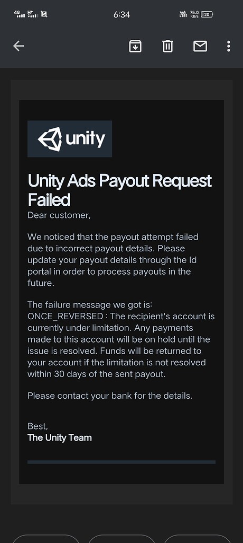
Task: Tap the battery indicator in the status bar
Action: click(207, 14)
